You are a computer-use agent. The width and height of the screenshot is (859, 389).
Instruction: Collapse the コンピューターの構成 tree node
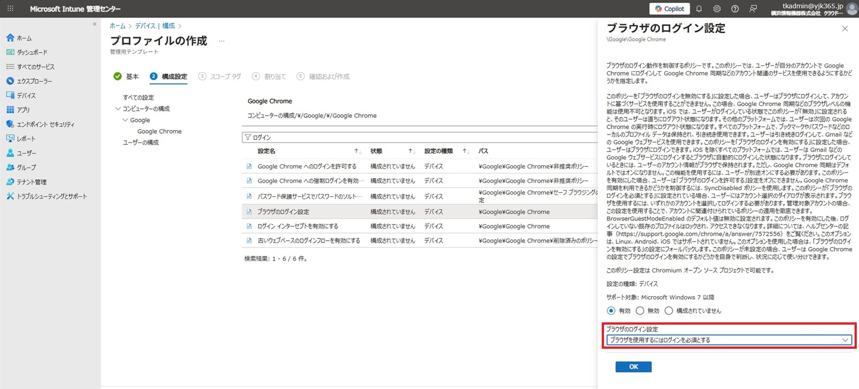pyautogui.click(x=118, y=109)
